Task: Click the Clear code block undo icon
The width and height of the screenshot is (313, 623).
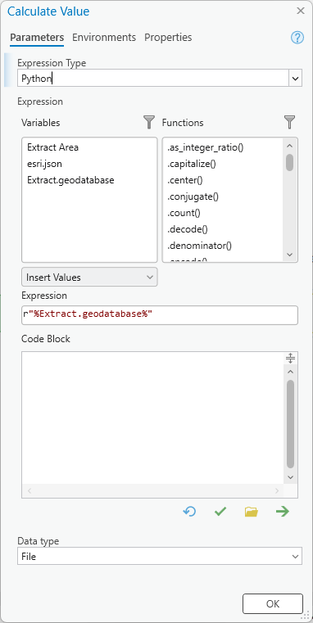Action: [x=189, y=512]
